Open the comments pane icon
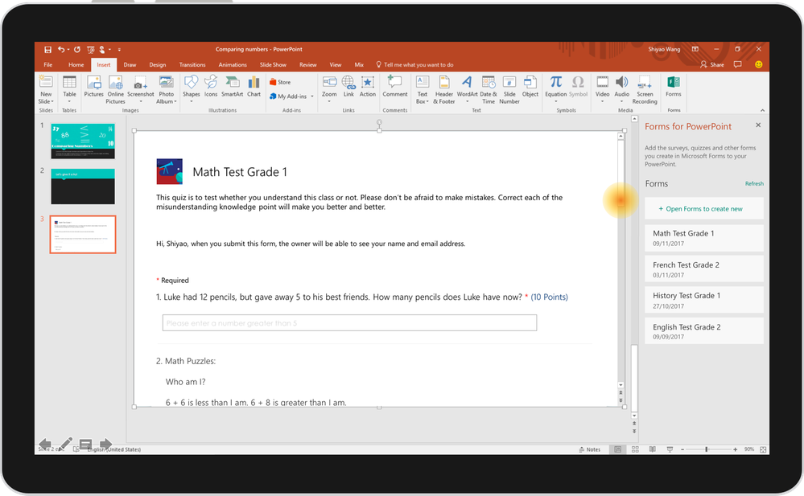Screen dimensions: 804x496 [x=738, y=64]
